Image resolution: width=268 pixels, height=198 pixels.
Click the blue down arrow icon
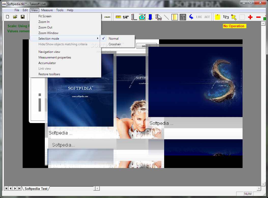(x=150, y=17)
